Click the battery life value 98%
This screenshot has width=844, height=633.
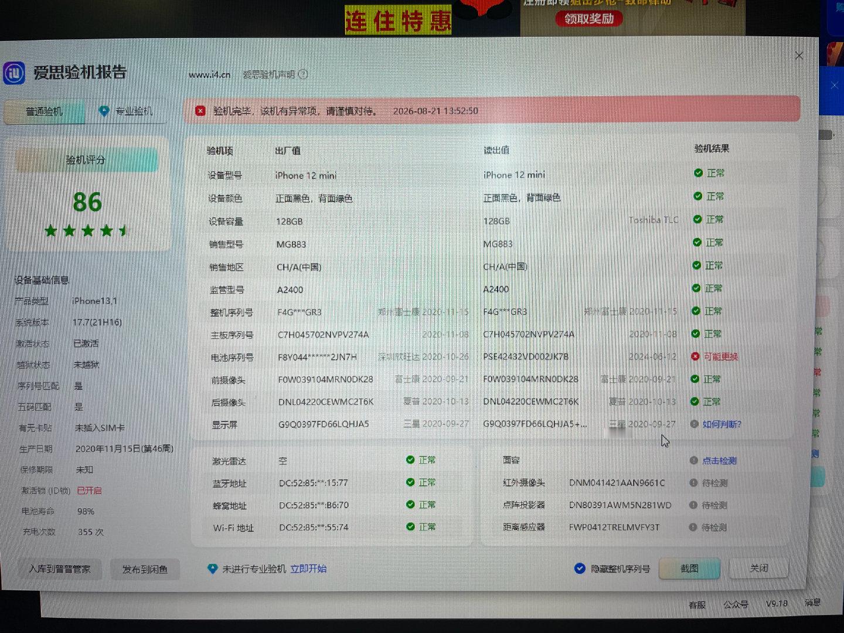[x=86, y=512]
